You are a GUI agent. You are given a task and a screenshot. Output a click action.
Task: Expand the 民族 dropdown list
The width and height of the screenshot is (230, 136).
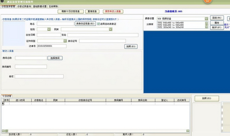110,29
